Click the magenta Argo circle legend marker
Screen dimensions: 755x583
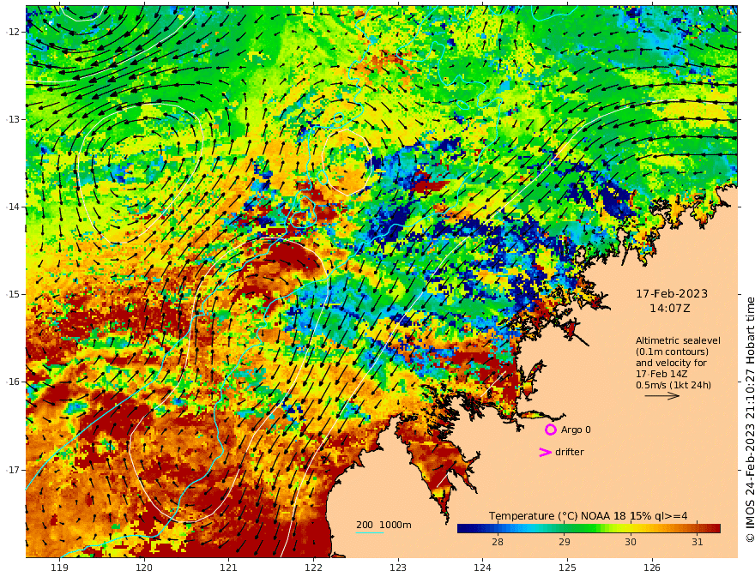click(x=550, y=430)
